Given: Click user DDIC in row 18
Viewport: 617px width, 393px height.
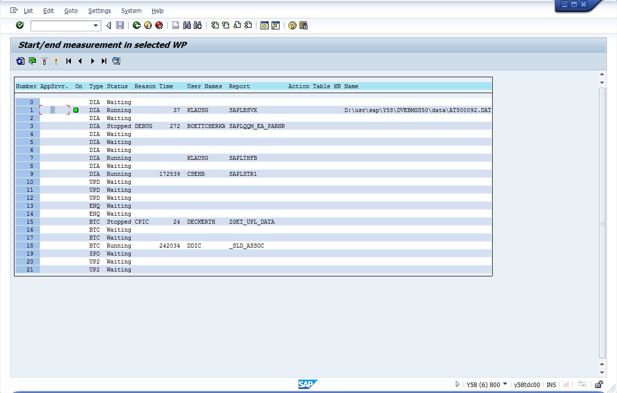Looking at the screenshot, I should (194, 246).
